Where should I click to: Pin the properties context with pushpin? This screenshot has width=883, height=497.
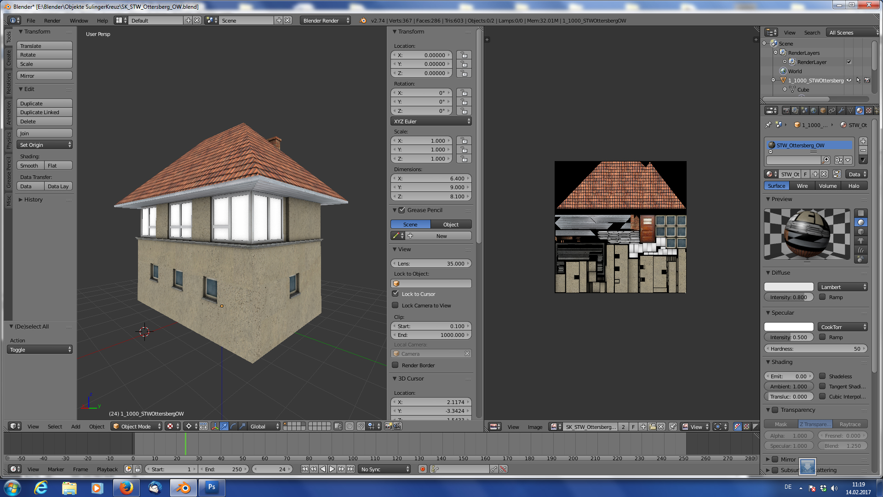tap(768, 125)
